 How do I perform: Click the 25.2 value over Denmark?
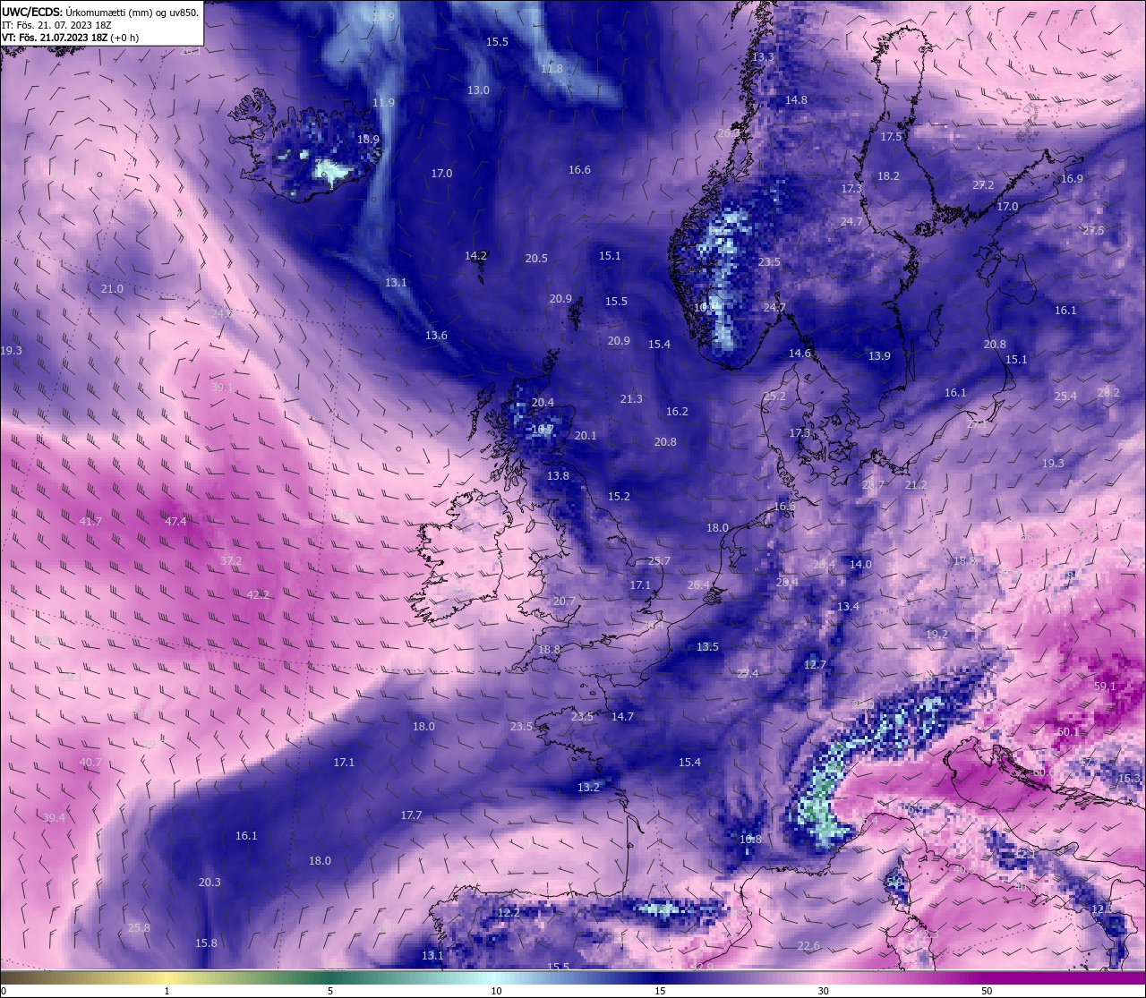point(774,397)
